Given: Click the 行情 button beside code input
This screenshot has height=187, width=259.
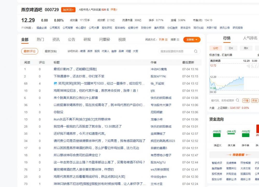Looking at the screenshot, I should 246,100.
